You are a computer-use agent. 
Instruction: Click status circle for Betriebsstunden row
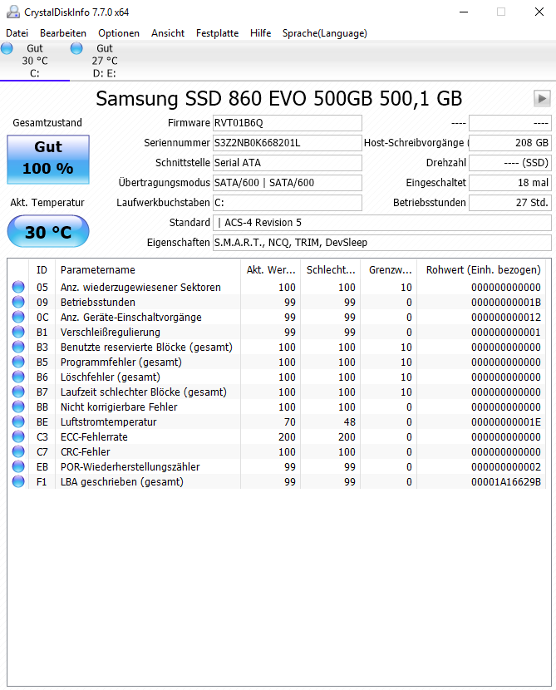point(18,302)
